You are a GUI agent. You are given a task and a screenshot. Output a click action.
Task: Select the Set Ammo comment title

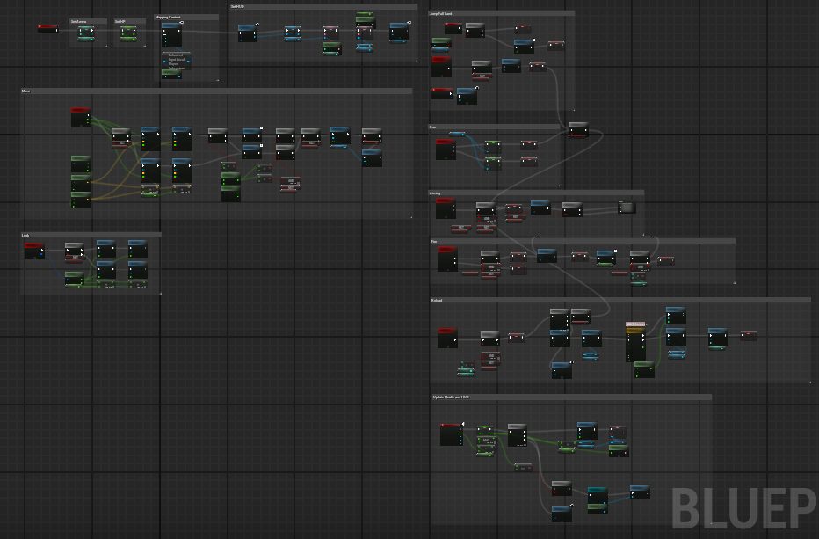coord(78,21)
